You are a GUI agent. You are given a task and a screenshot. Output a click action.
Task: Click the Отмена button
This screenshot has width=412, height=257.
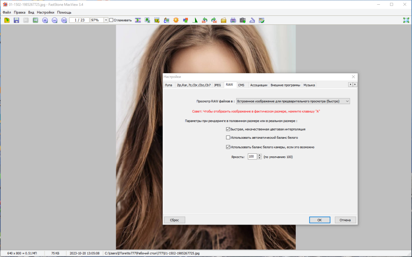point(345,220)
